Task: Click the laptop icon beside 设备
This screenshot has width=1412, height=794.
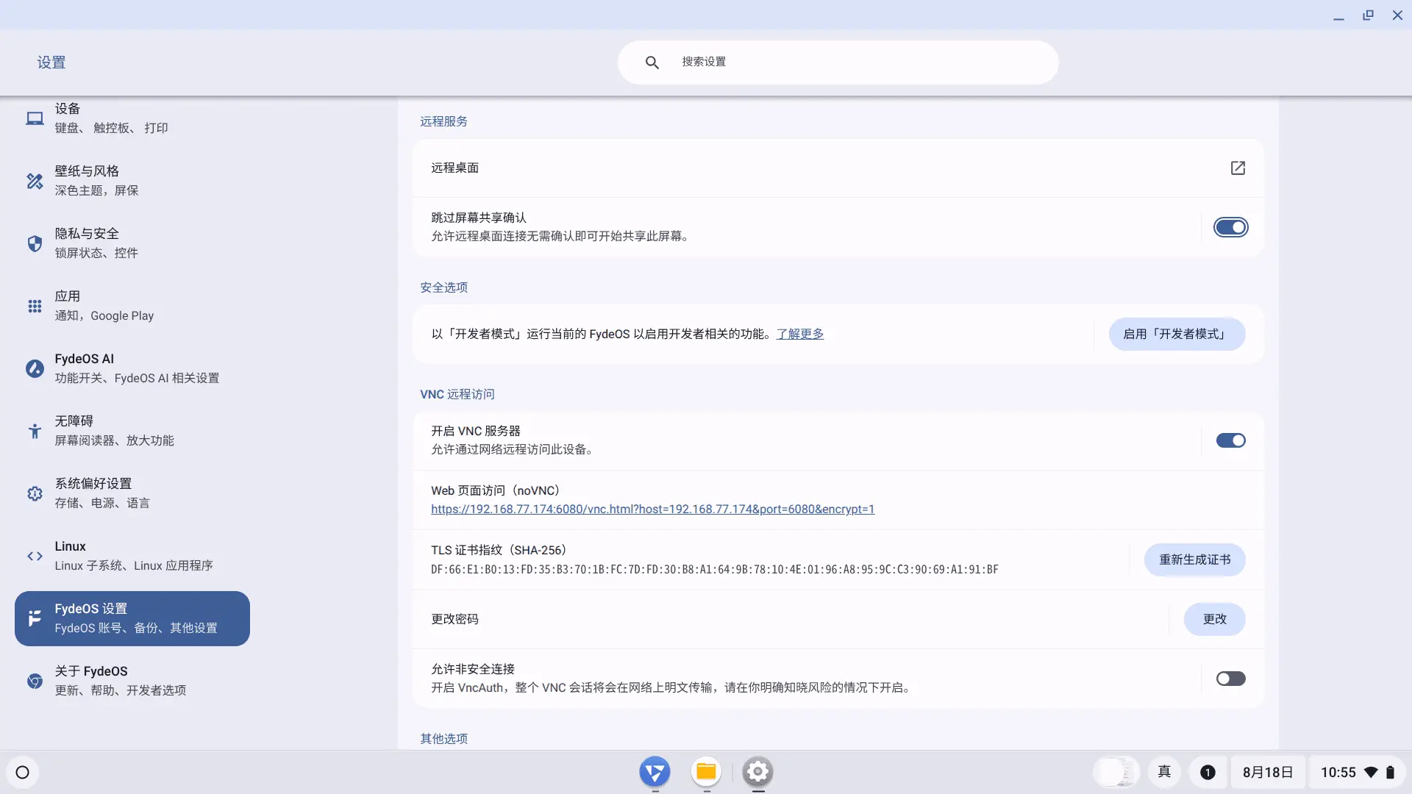Action: [35, 118]
